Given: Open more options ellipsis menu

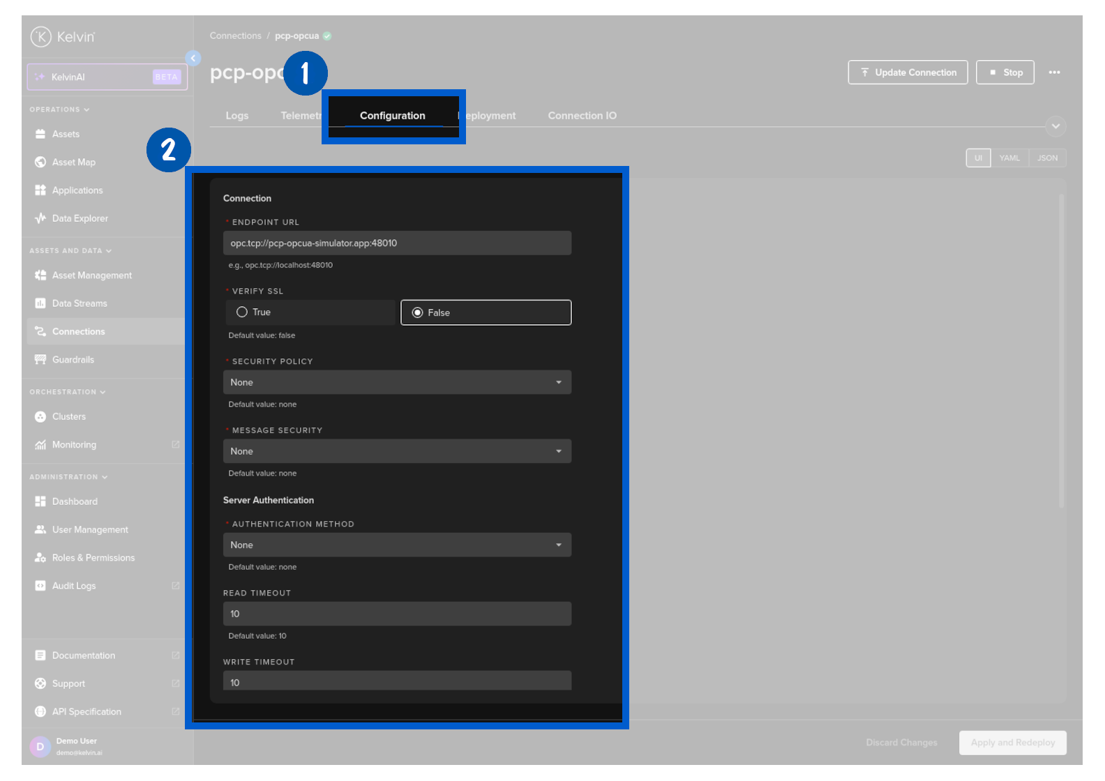Looking at the screenshot, I should [x=1054, y=73].
